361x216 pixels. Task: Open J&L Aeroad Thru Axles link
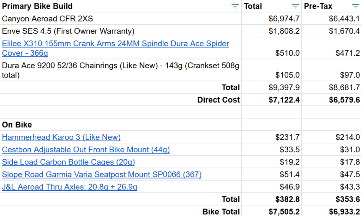pyautogui.click(x=70, y=187)
